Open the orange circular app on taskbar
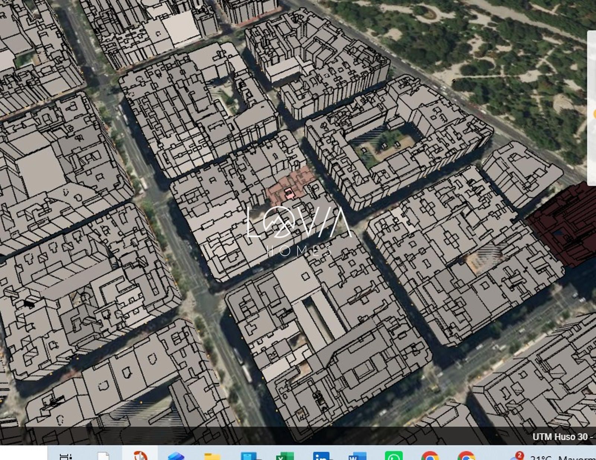596x460 pixels. [x=140, y=456]
